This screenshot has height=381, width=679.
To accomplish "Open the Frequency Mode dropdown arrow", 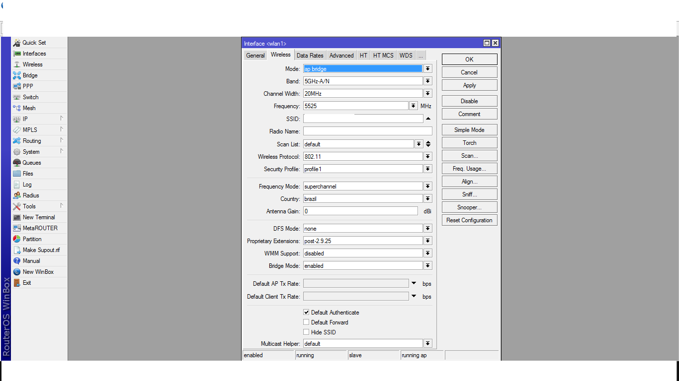I will pyautogui.click(x=428, y=186).
